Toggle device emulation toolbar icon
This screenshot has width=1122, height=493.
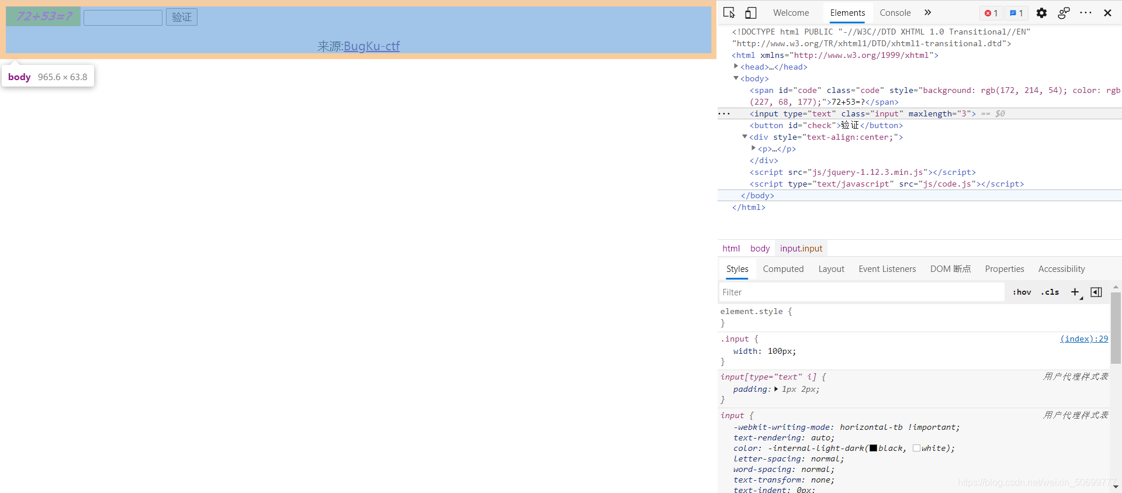[x=751, y=13]
